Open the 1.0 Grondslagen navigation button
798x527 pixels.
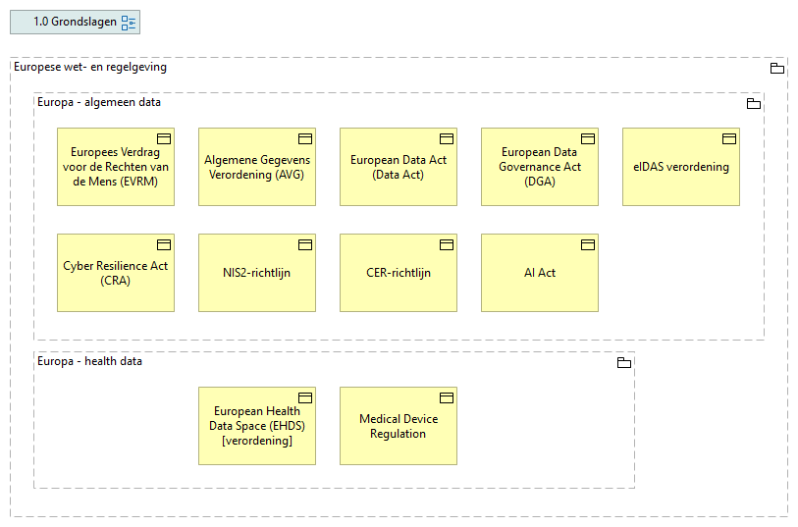75,23
